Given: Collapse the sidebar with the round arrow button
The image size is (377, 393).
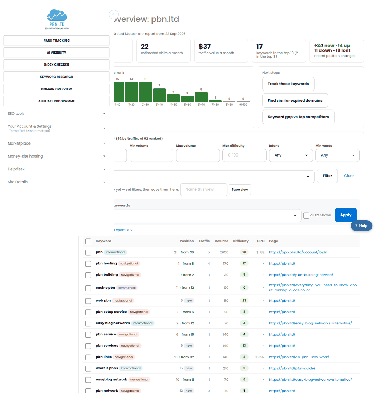Looking at the screenshot, I should click(114, 14).
